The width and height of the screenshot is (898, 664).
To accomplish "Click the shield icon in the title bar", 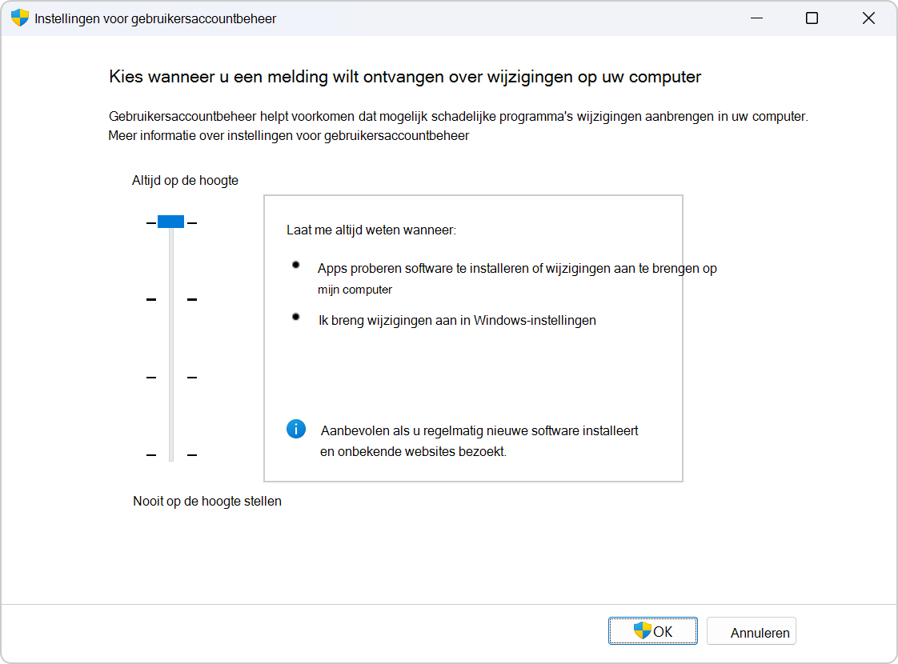I will click(19, 18).
